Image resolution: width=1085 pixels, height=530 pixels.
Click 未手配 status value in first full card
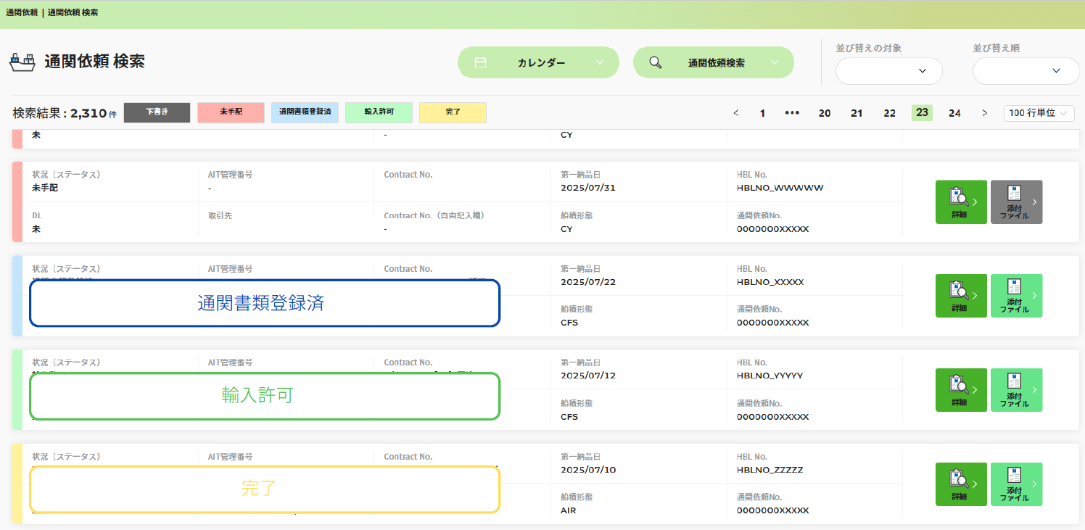tap(46, 188)
